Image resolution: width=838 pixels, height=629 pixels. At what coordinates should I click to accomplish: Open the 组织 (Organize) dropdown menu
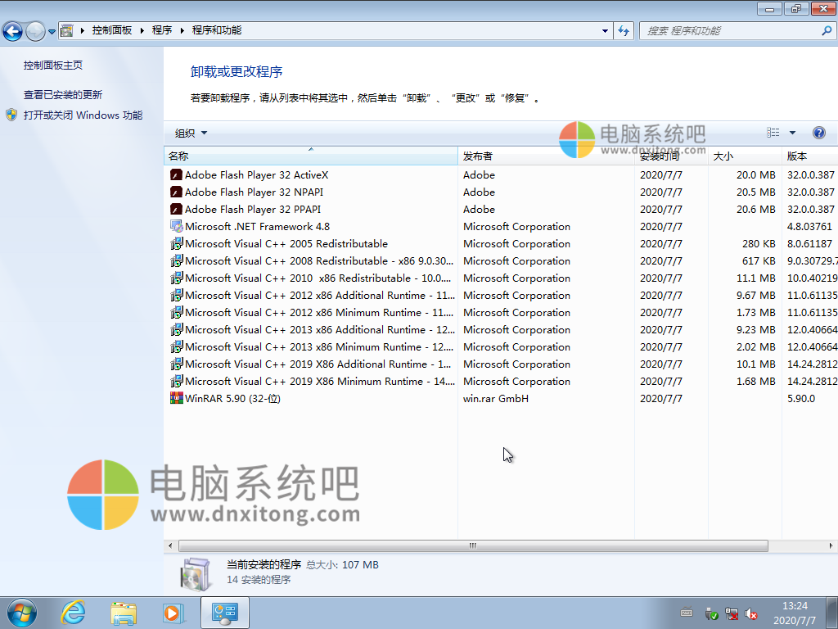coord(188,132)
